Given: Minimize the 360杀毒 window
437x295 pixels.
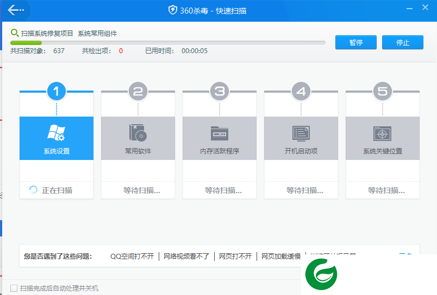Looking at the screenshot, I should click(x=409, y=9).
